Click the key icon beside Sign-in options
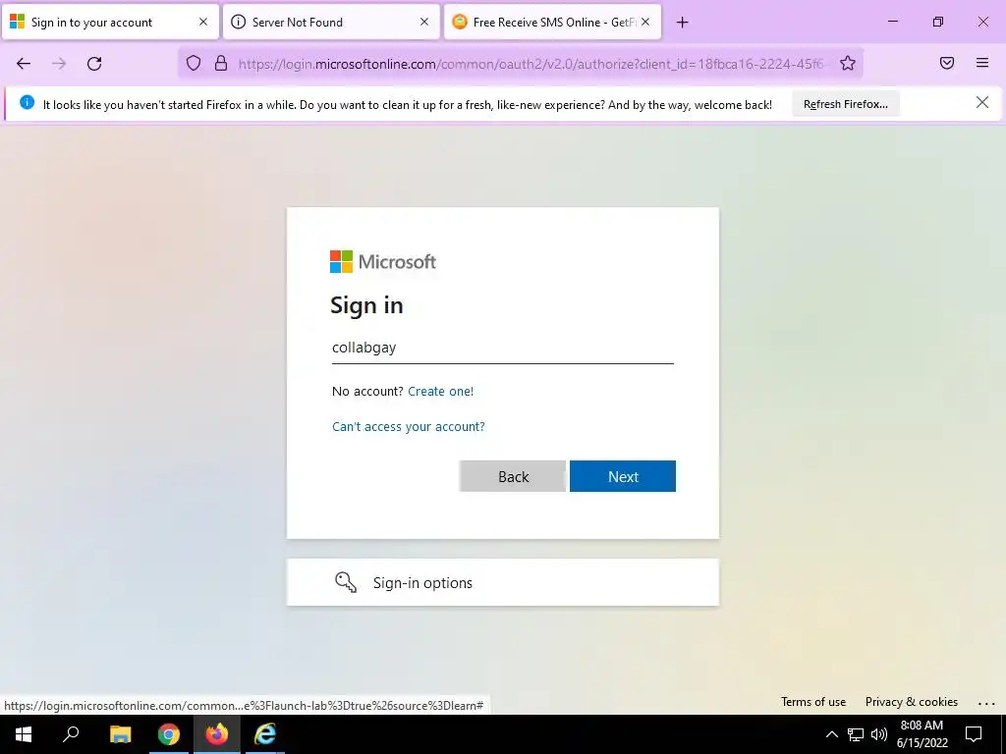Image resolution: width=1006 pixels, height=754 pixels. coord(346,582)
